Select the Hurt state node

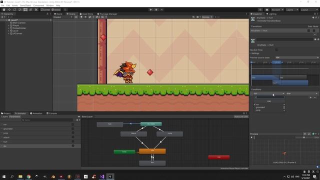(110, 124)
